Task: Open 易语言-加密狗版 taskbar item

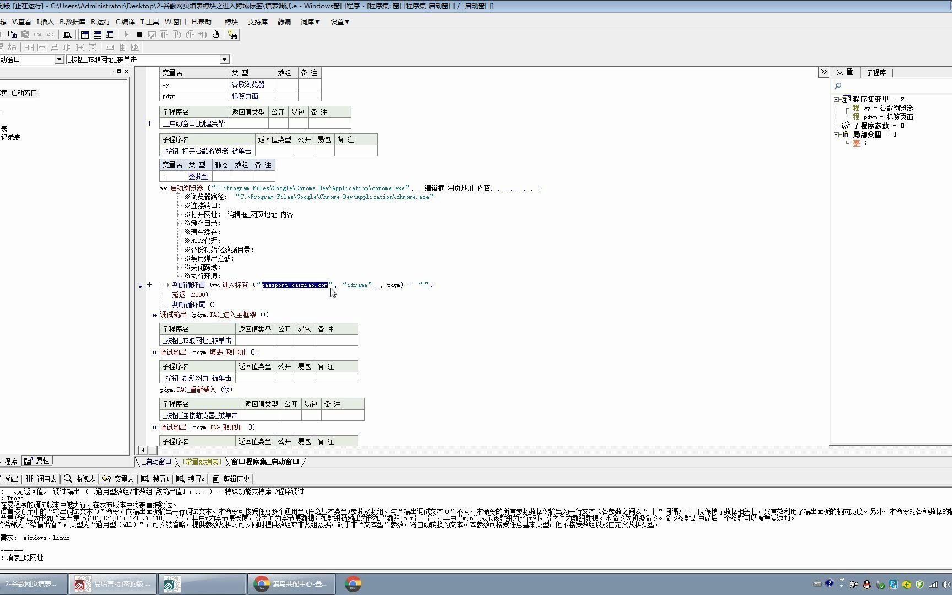Action: click(112, 584)
